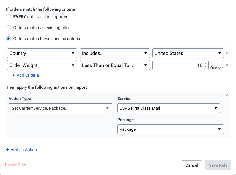Click Add an Action link
The height and width of the screenshot is (175, 236).
(x=21, y=150)
